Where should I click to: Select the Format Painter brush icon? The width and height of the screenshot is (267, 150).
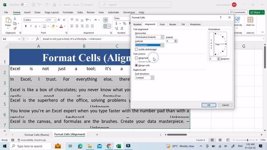[x=15, y=28]
